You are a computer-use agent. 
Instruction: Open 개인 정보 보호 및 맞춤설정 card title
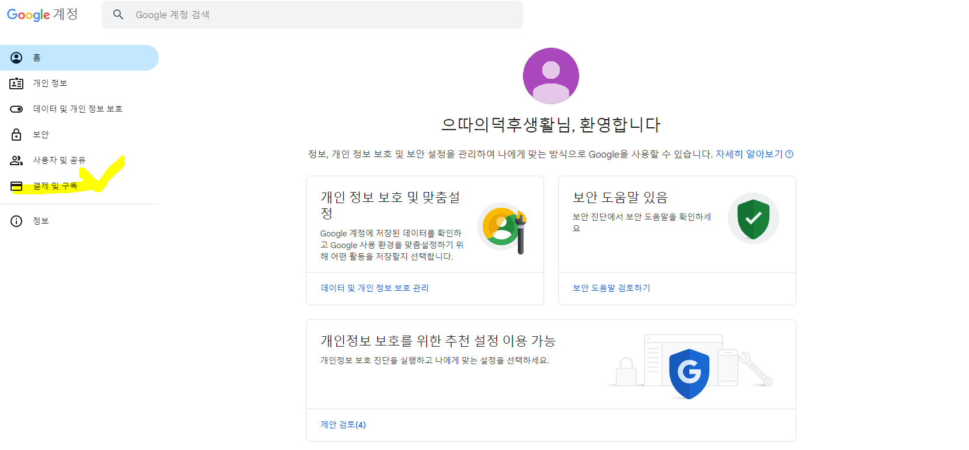[390, 205]
